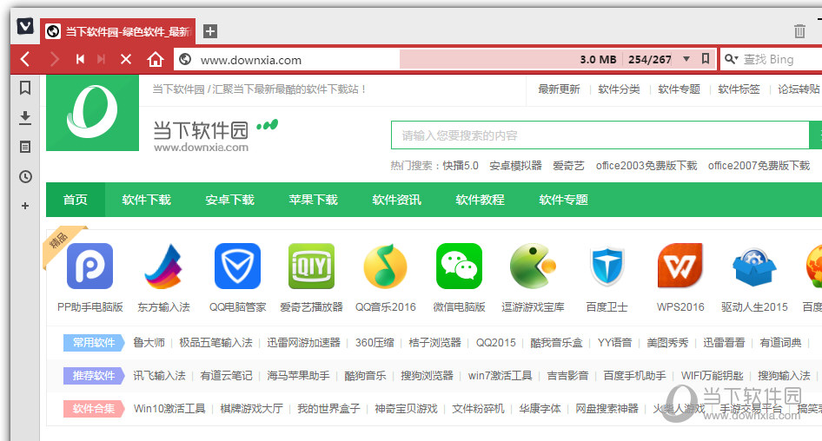Open the 美图秀秀 software link
The height and width of the screenshot is (441, 822).
click(667, 343)
